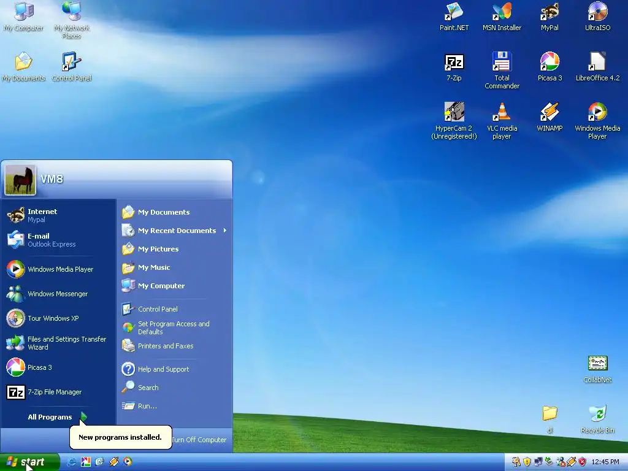Select My Network Places desktop icon

point(72,20)
